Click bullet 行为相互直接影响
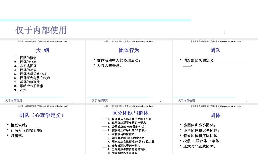258x154 pixels. [x=26, y=130]
